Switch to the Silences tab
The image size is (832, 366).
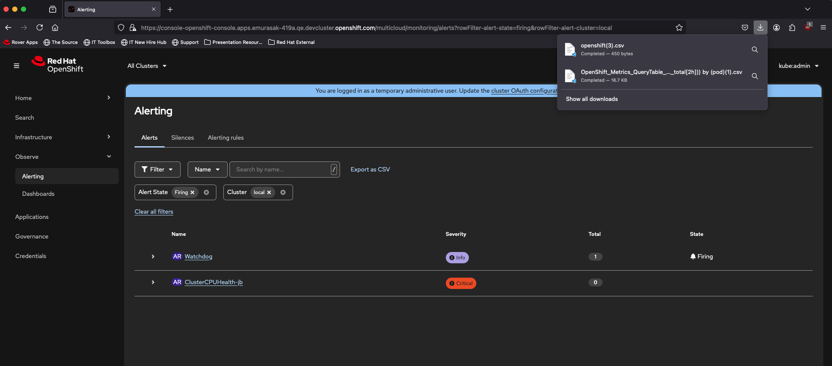click(x=182, y=138)
